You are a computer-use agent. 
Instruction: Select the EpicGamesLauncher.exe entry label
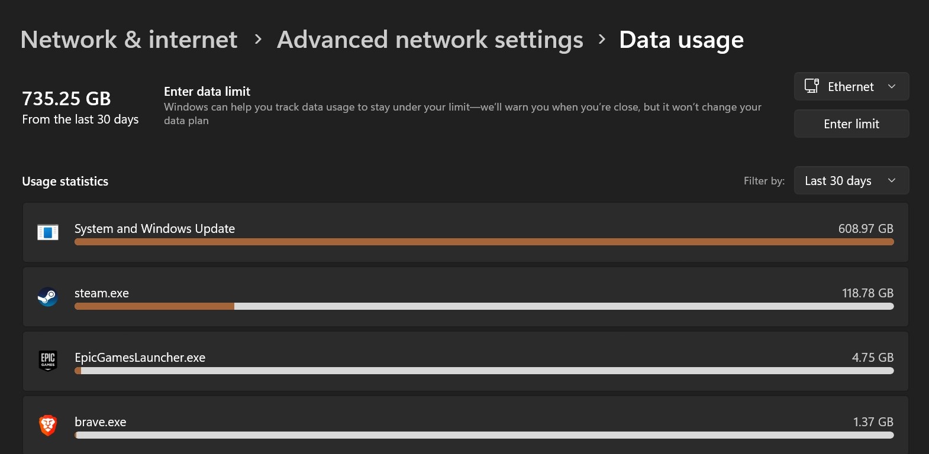coord(140,358)
